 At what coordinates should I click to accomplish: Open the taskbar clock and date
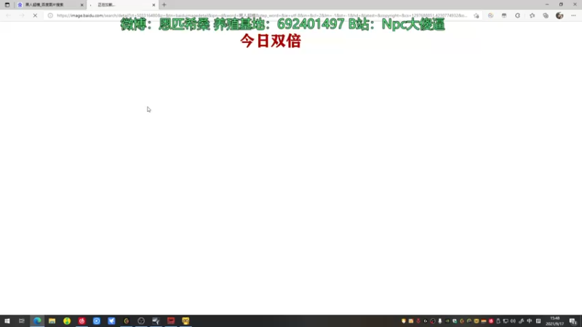click(555, 321)
